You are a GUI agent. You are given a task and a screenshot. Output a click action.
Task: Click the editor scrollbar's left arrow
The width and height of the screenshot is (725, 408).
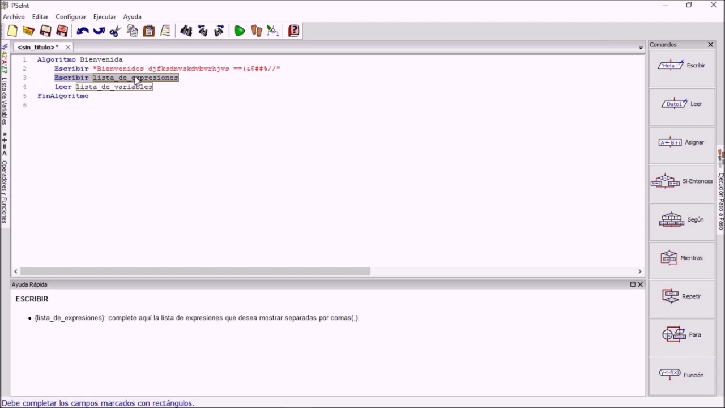click(16, 271)
